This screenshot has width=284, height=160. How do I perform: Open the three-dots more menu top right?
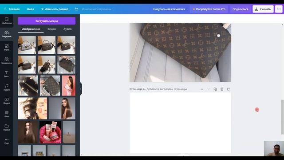pyautogui.click(x=279, y=9)
